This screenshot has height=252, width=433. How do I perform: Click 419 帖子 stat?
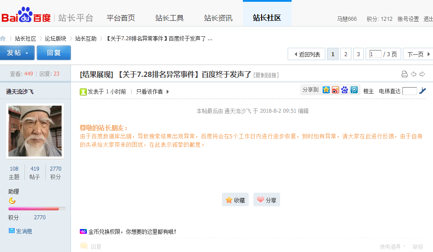coord(35,173)
